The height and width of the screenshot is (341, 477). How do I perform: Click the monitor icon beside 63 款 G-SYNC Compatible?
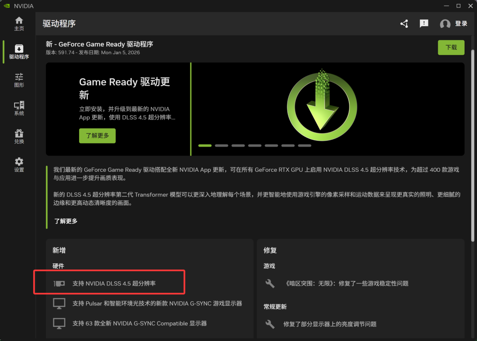(59, 323)
